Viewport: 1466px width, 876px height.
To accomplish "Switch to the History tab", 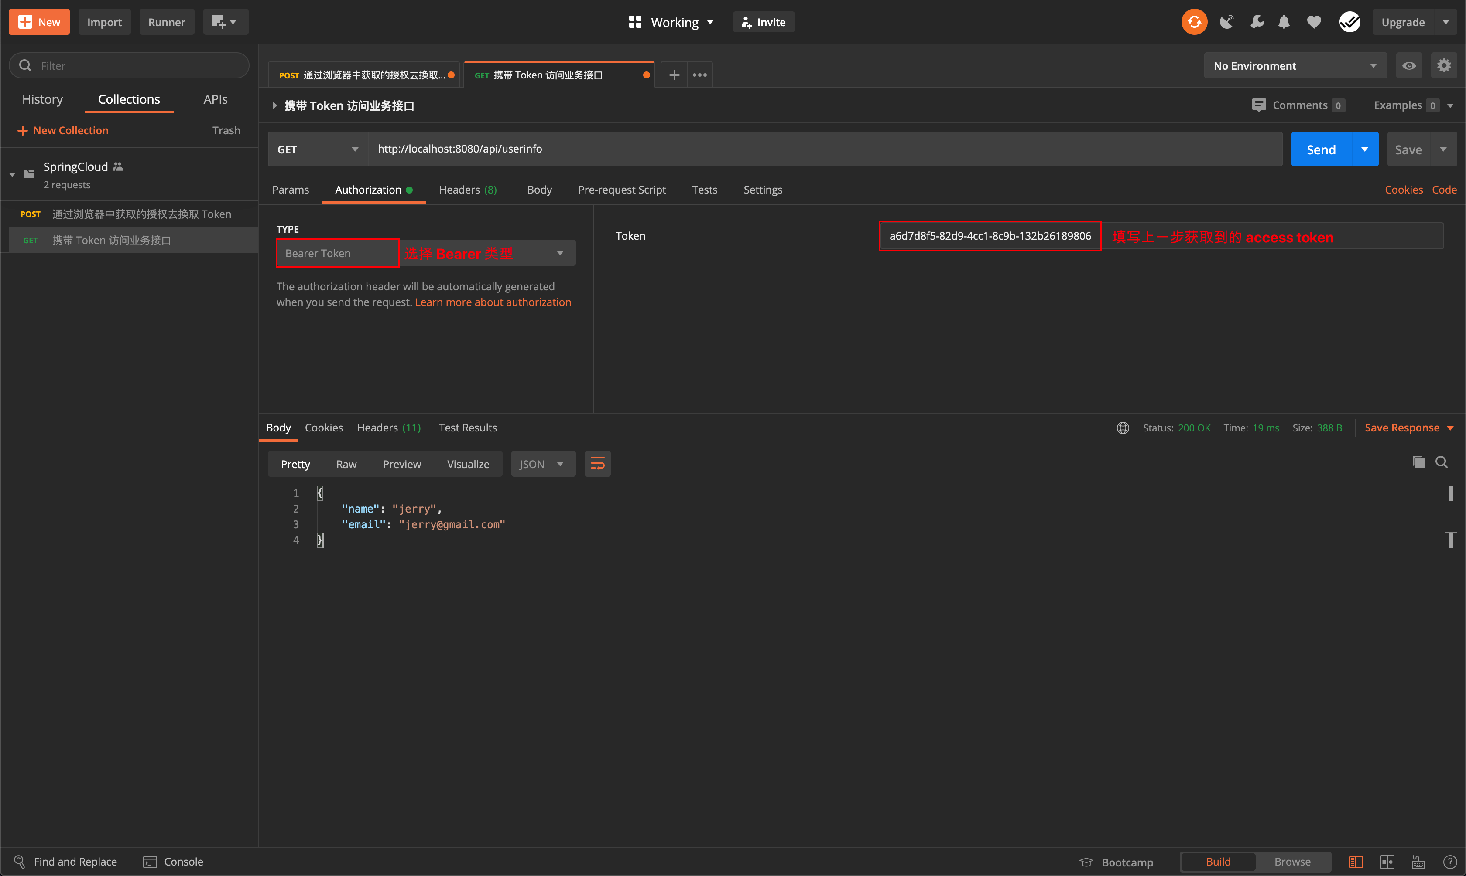I will click(43, 99).
